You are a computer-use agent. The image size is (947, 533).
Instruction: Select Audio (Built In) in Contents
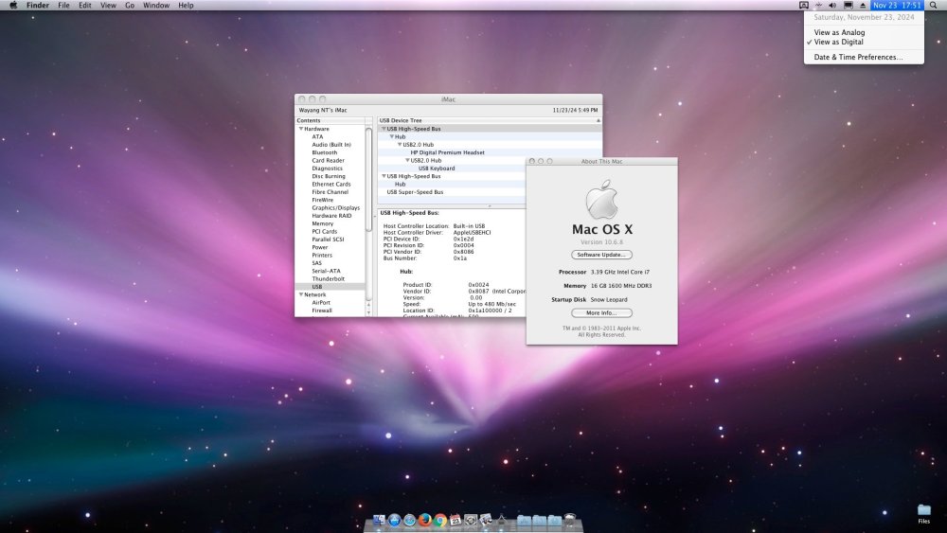point(331,144)
